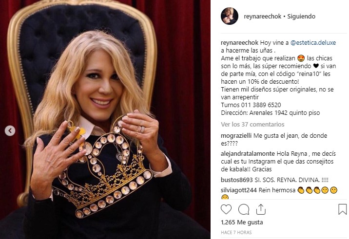Expand Ver los 37 comentarios

pyautogui.click(x=252, y=124)
